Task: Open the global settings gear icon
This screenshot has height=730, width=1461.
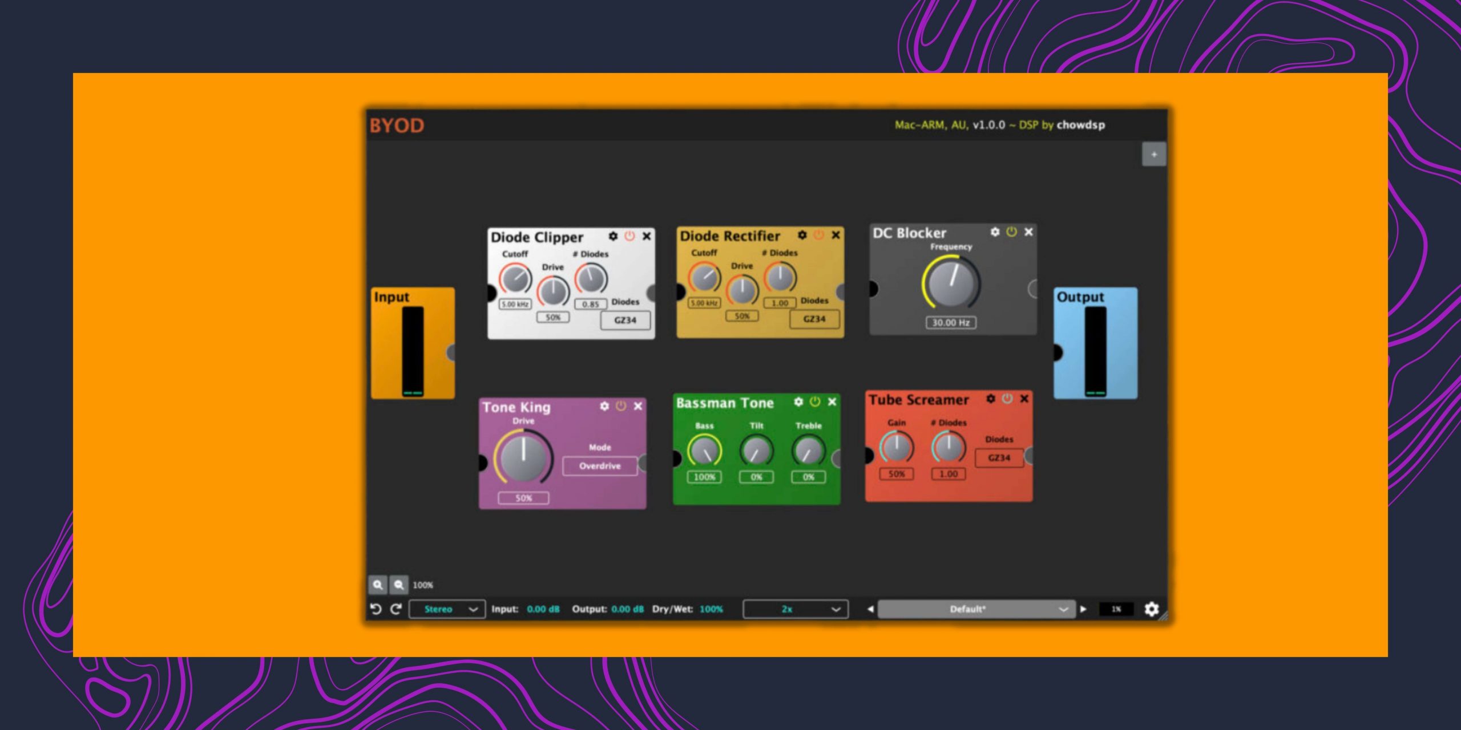Action: (x=1153, y=610)
